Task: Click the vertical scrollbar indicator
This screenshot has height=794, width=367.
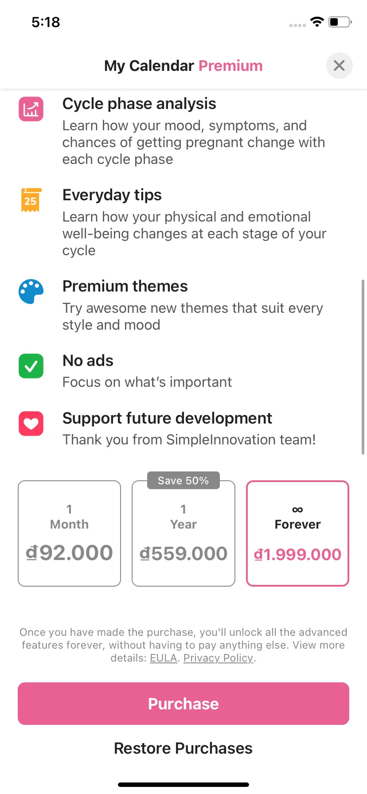Action: coord(363,367)
